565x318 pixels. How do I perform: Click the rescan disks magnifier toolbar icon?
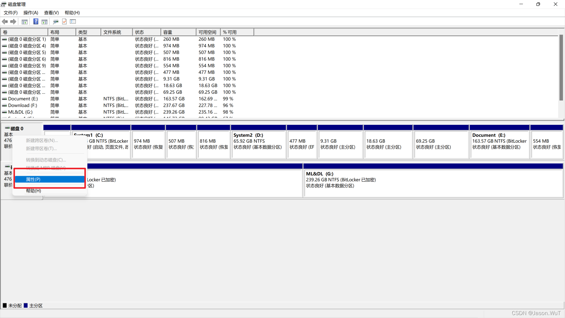56,21
